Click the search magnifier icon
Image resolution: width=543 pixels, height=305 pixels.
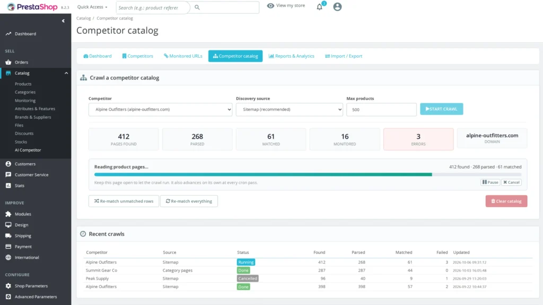tap(197, 7)
